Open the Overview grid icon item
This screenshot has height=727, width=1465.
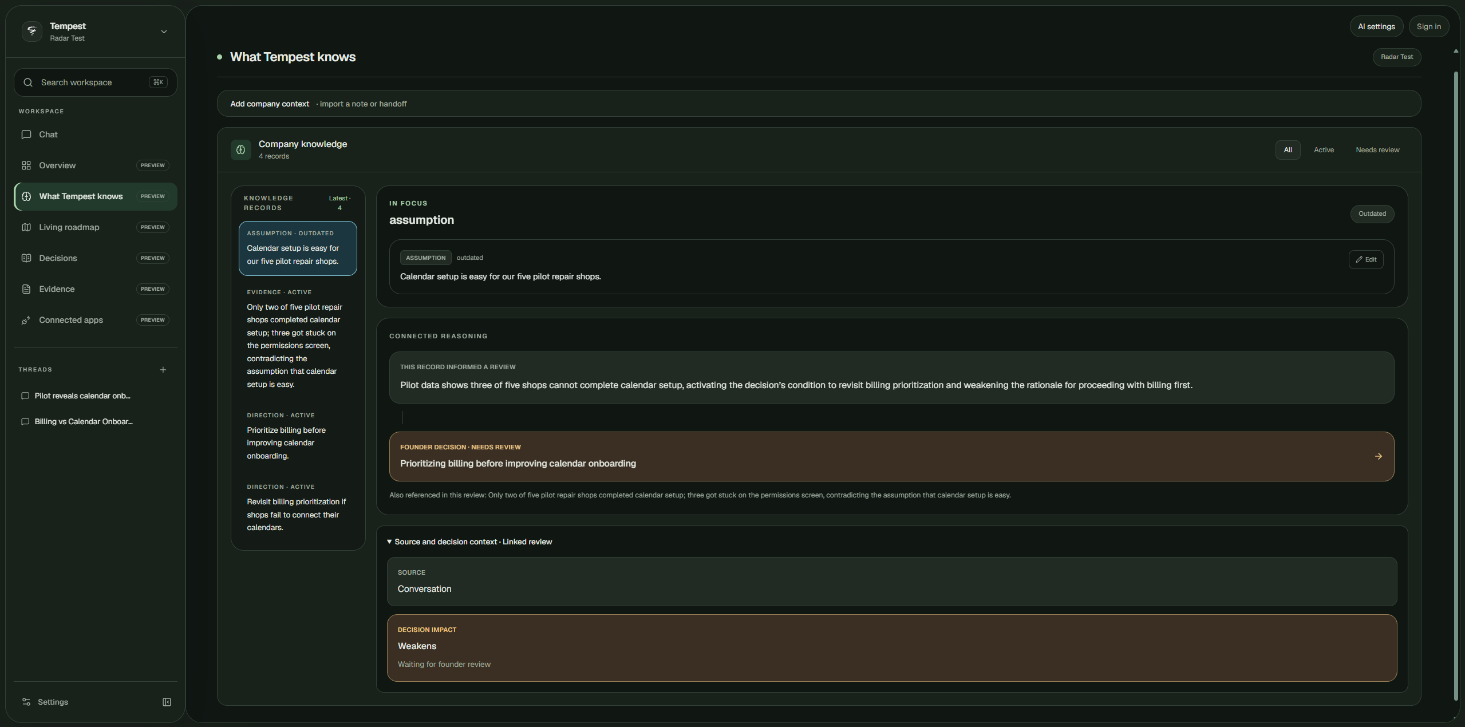[26, 165]
